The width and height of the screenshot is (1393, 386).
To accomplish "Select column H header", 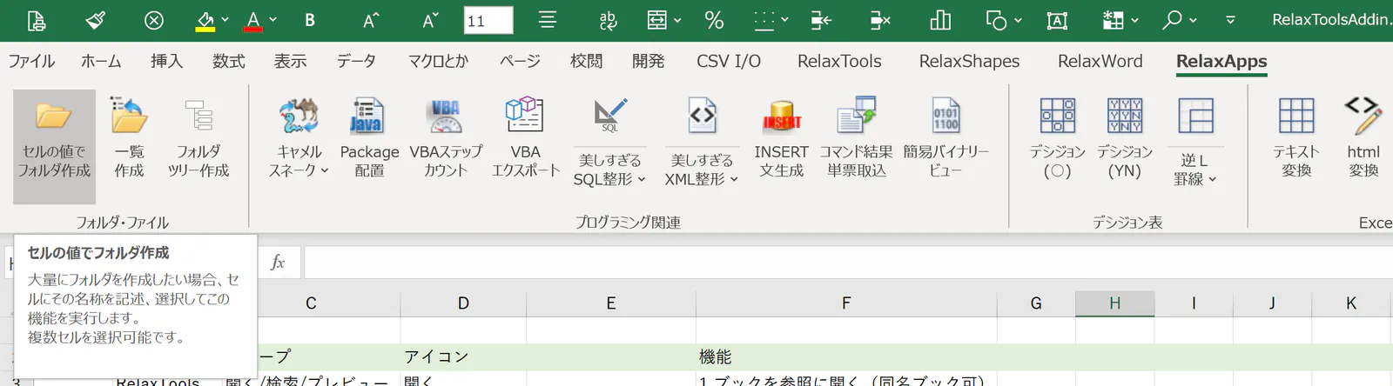I will pyautogui.click(x=1114, y=303).
